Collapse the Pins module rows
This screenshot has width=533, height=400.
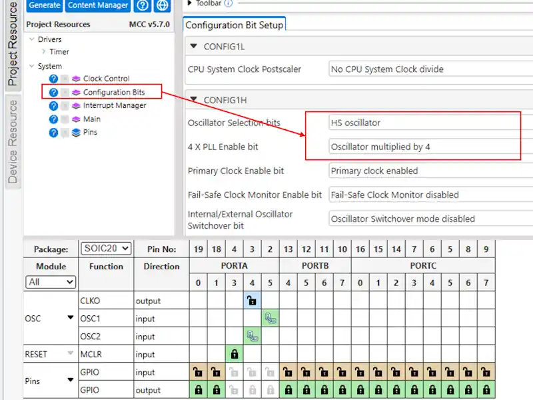tap(71, 379)
